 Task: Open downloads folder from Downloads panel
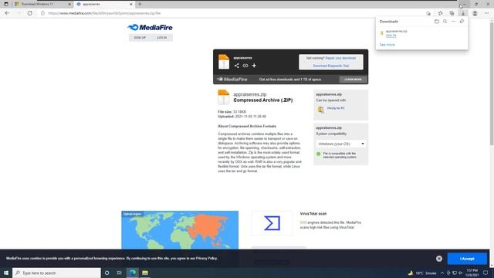click(x=437, y=22)
